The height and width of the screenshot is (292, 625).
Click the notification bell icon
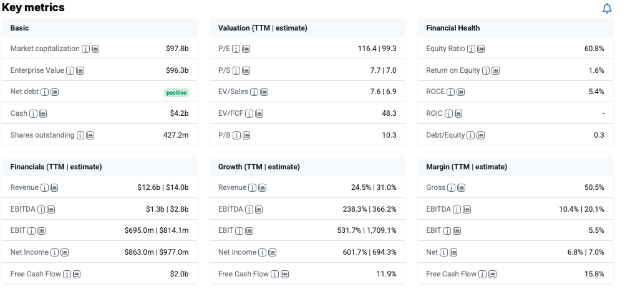607,9
